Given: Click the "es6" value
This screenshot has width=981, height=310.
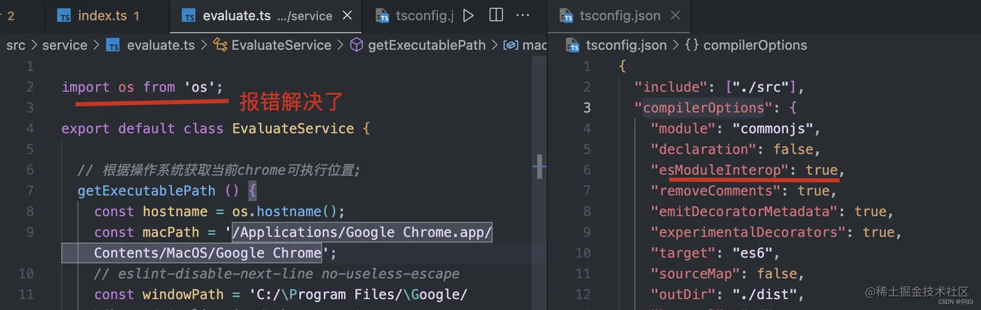Looking at the screenshot, I should [752, 252].
